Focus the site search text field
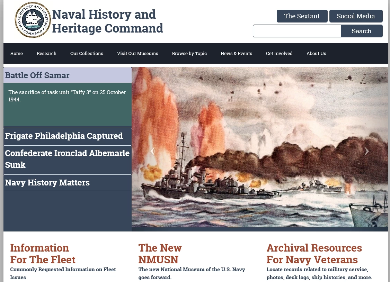The image size is (390, 282). [x=297, y=31]
